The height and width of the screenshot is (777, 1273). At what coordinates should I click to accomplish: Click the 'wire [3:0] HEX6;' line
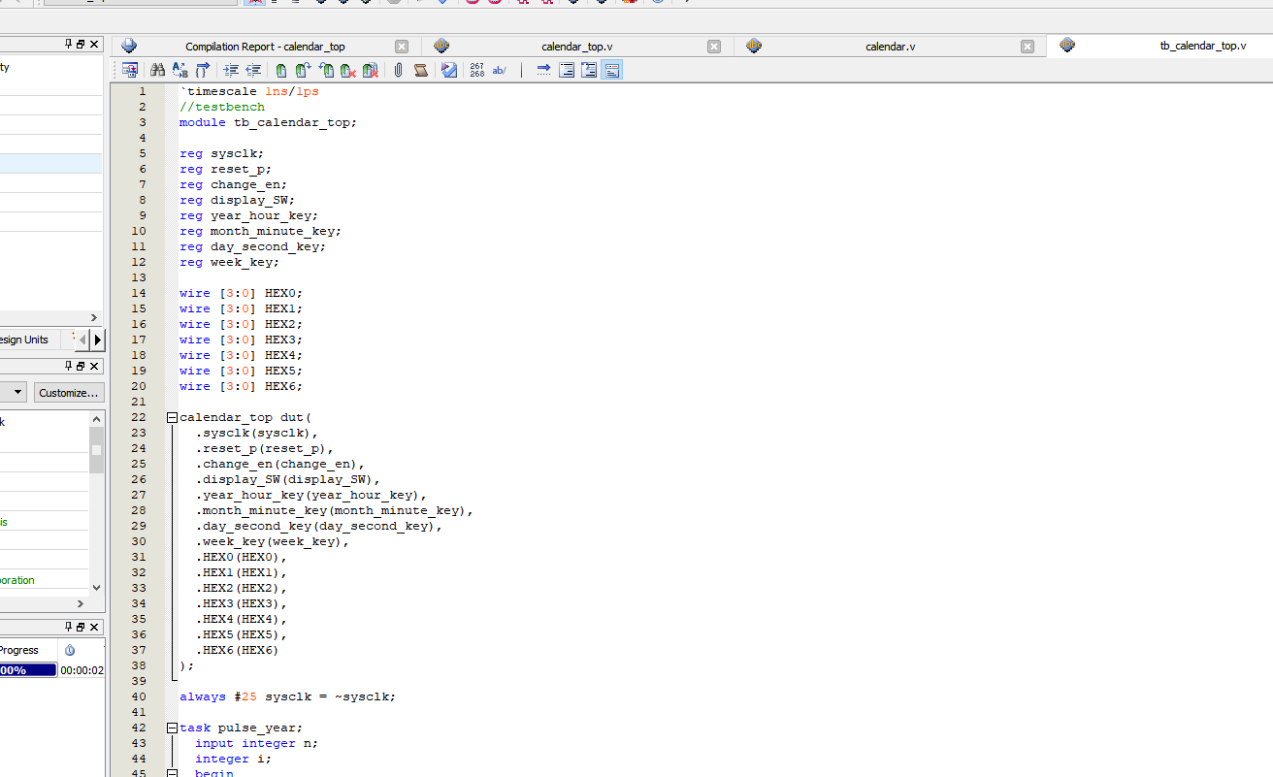pyautogui.click(x=241, y=386)
